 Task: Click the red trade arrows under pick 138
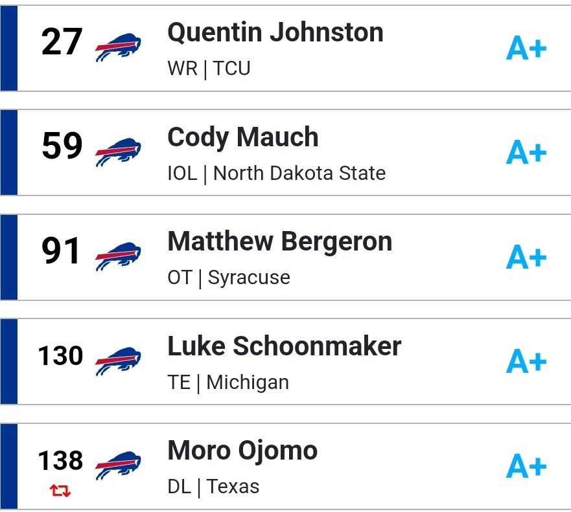coord(60,491)
